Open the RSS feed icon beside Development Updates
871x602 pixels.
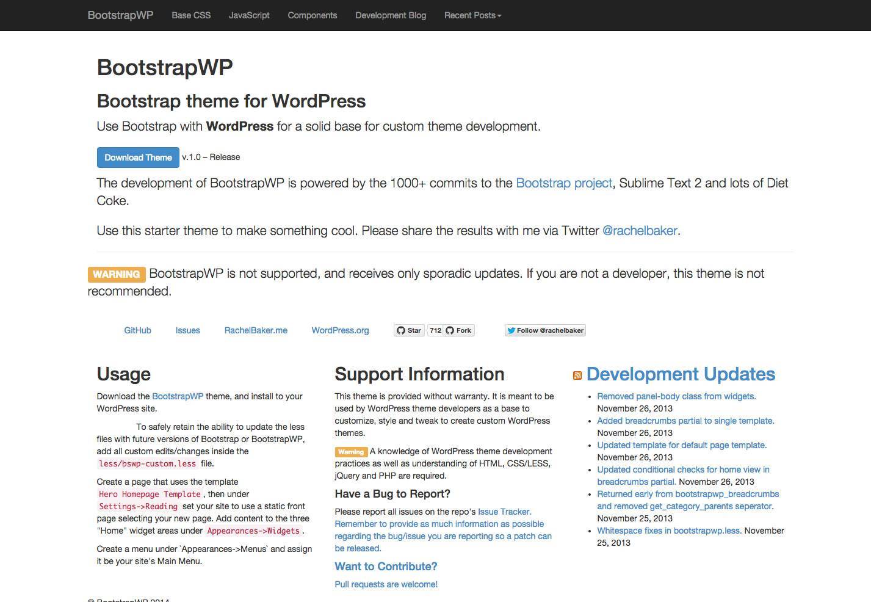[577, 375]
